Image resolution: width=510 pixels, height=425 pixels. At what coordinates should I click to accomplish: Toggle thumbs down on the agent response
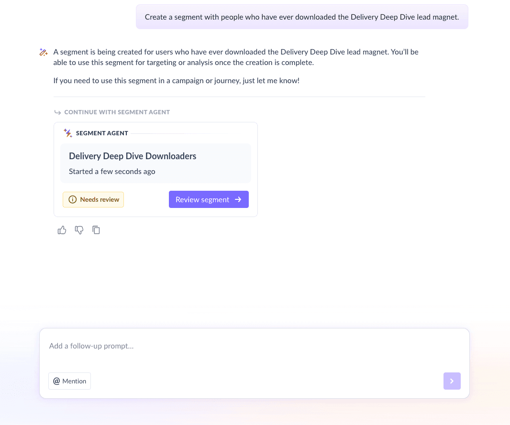click(x=79, y=230)
